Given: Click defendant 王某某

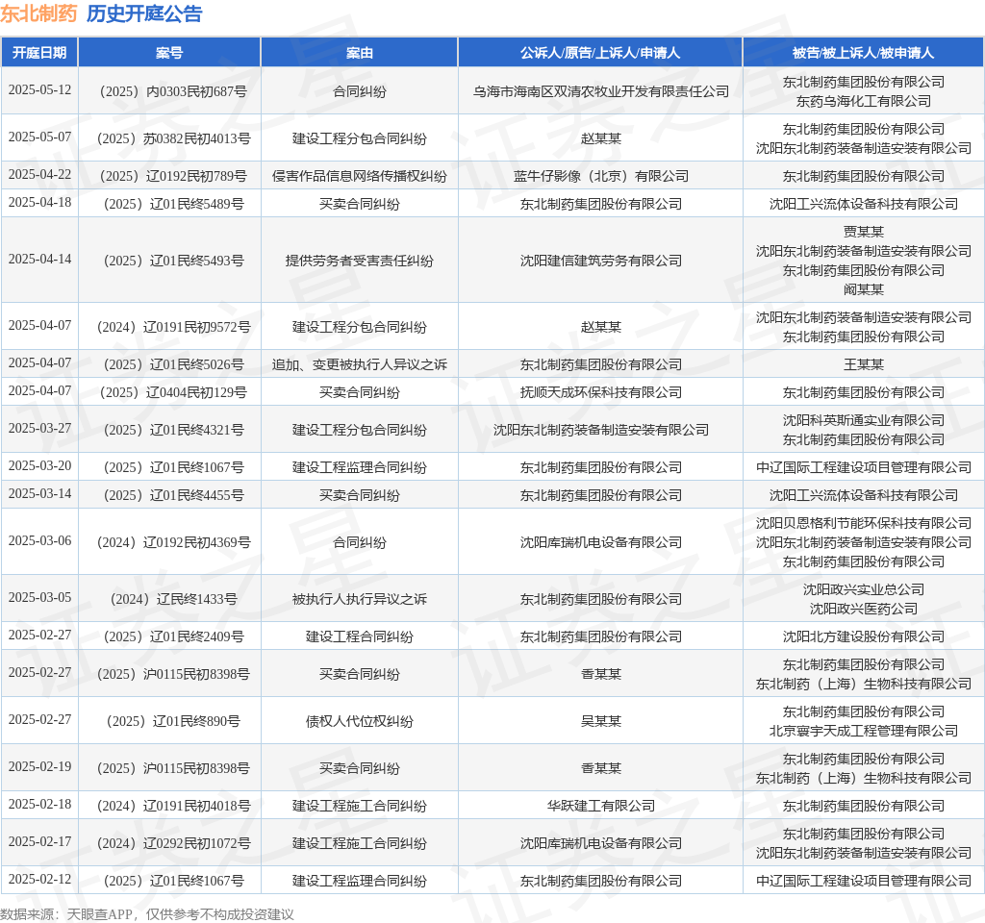Looking at the screenshot, I should tap(863, 364).
